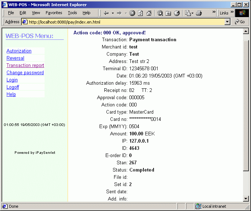Screen dimensions: 251x211
Task: Open the Favorites menu
Action: tap(54, 13)
